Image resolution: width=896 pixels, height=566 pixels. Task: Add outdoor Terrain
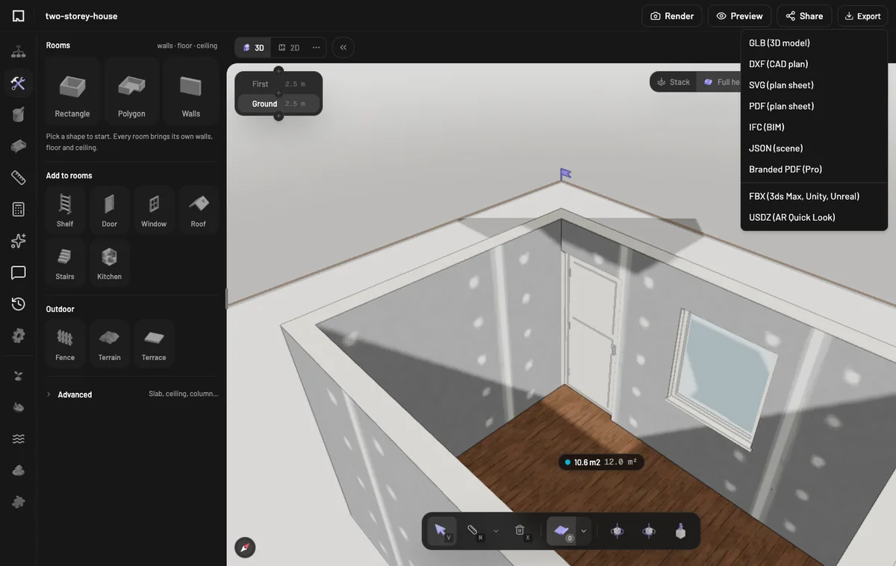[110, 344]
